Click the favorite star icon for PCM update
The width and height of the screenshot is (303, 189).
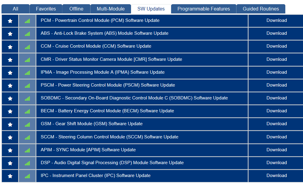[x=10, y=21]
